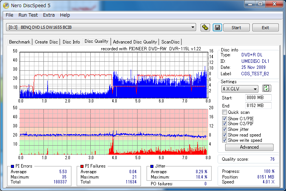286x191 pixels.
Task: Click the End position MB field
Action: (x=259, y=106)
